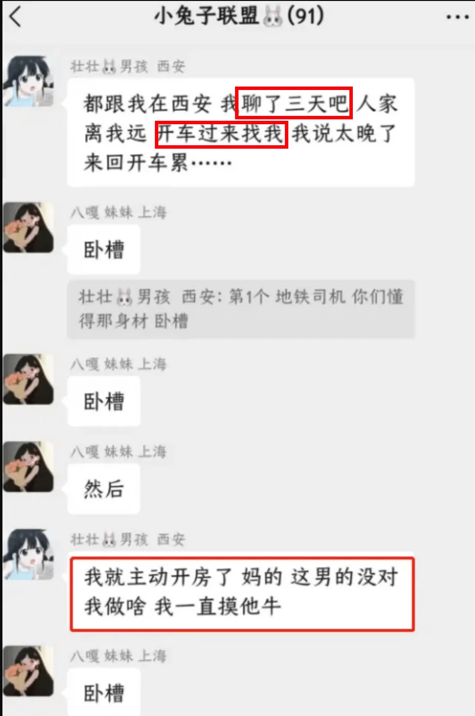Go back using the top-left arrow
The height and width of the screenshot is (716, 475).
(x=16, y=17)
